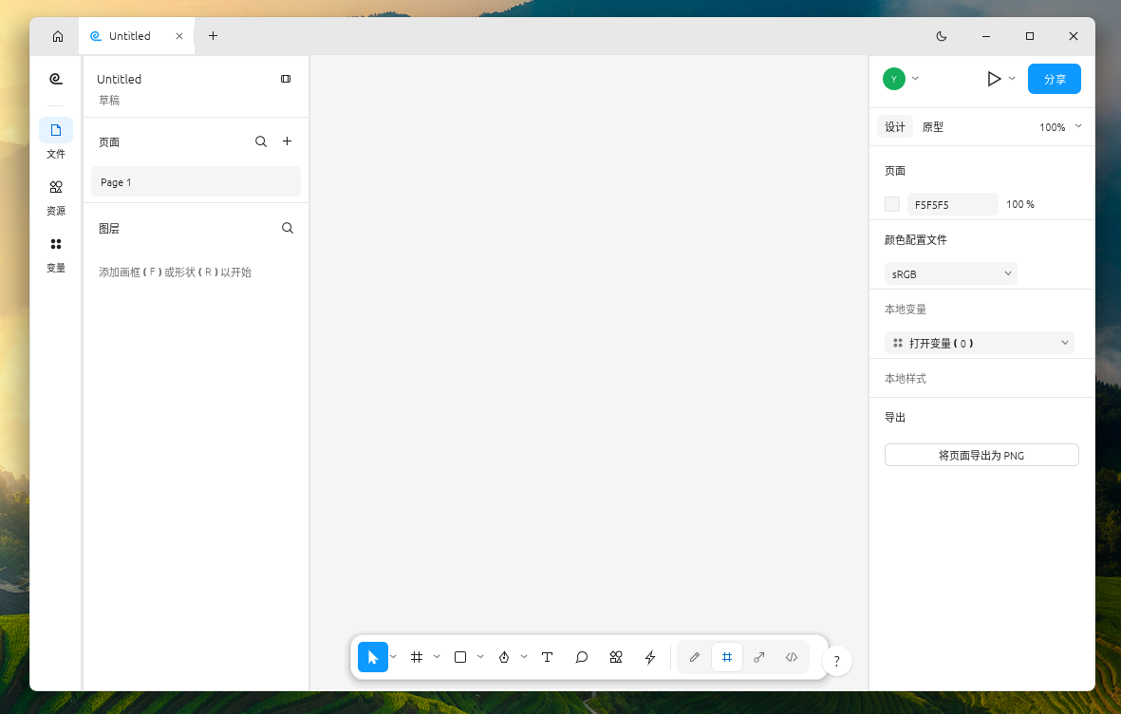The width and height of the screenshot is (1121, 714).
Task: Activate the Comment bubble tool
Action: point(582,657)
